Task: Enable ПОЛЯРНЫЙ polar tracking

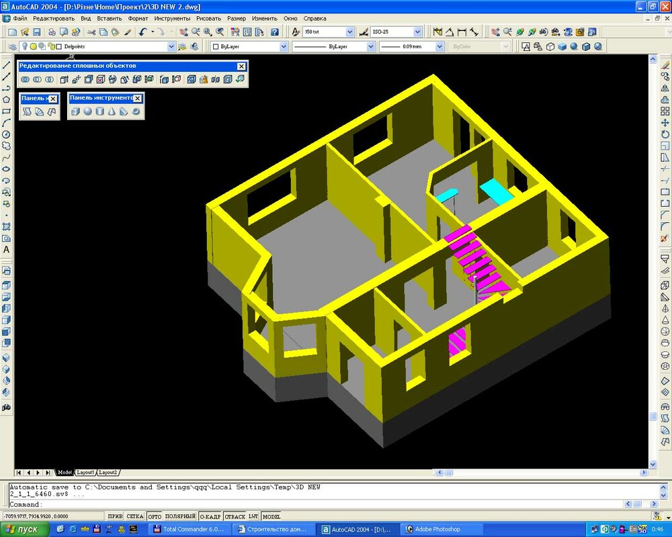Action: click(x=179, y=517)
